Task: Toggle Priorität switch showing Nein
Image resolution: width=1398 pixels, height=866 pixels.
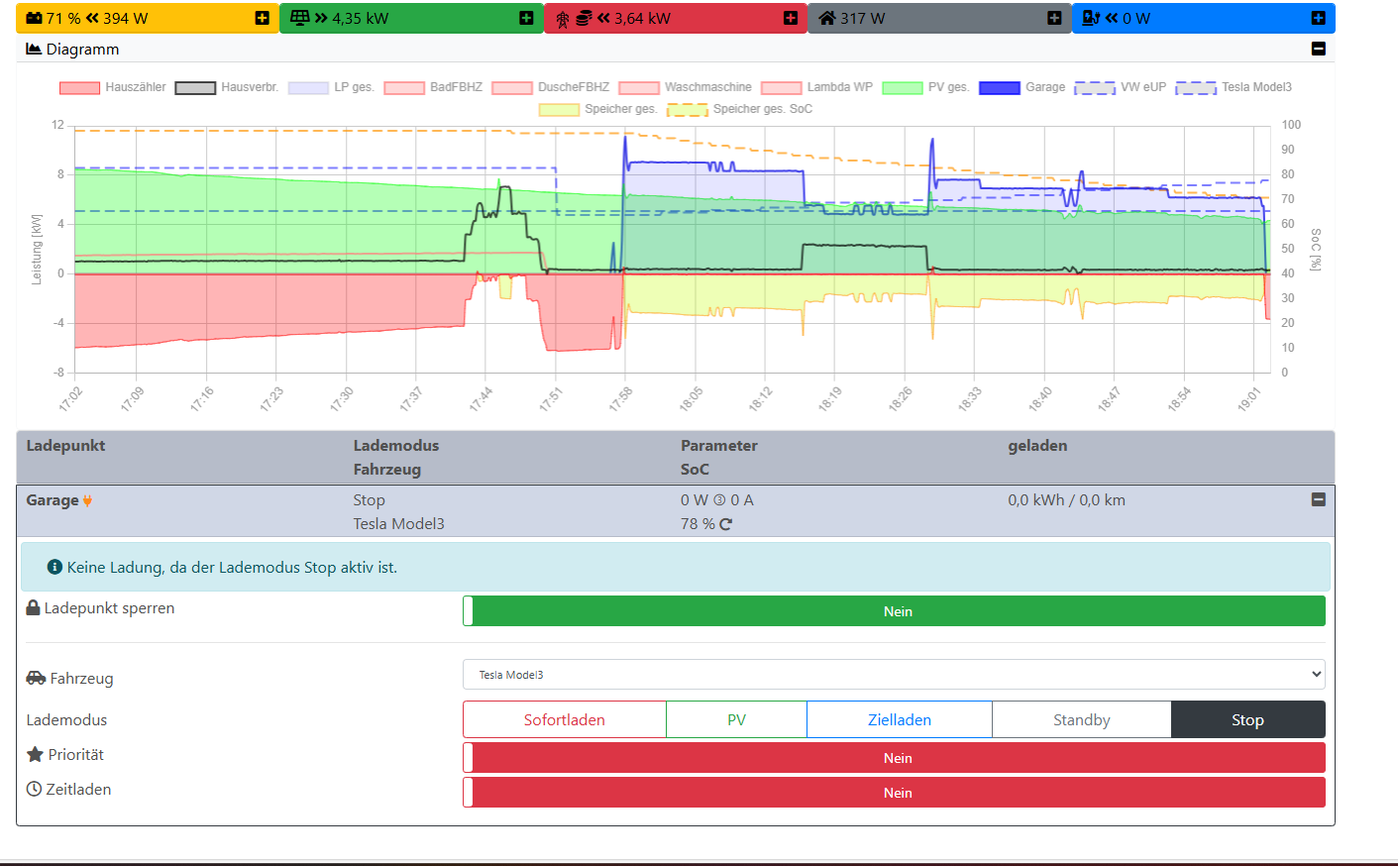Action: pyautogui.click(x=894, y=758)
